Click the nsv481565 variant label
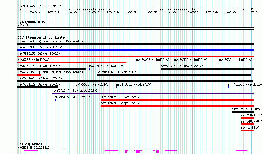Screen dimensions: 262x154 [x=245, y=84]
